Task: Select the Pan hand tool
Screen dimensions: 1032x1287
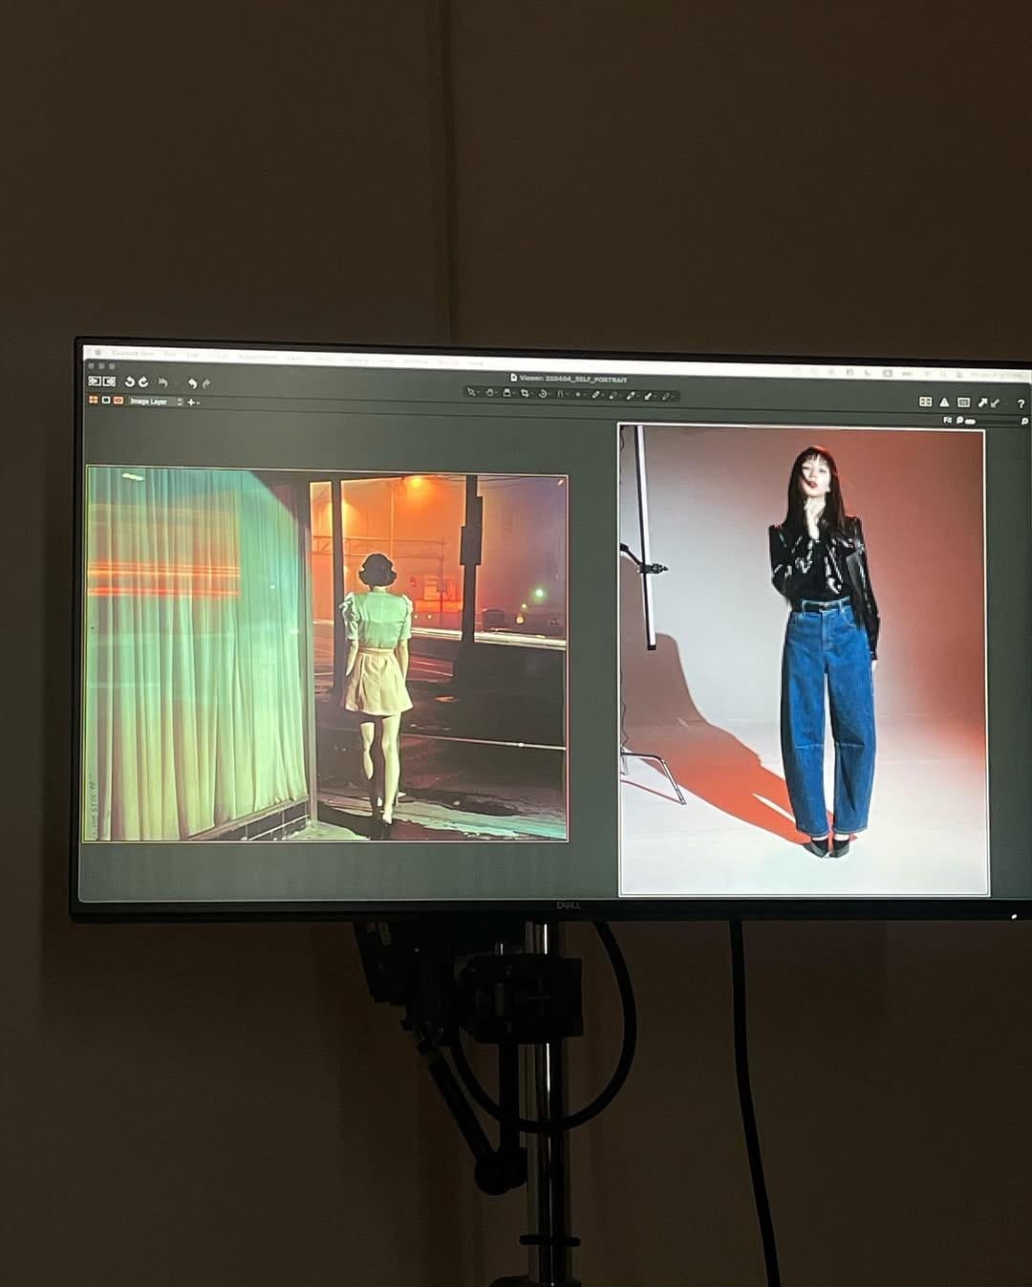Action: pos(489,393)
